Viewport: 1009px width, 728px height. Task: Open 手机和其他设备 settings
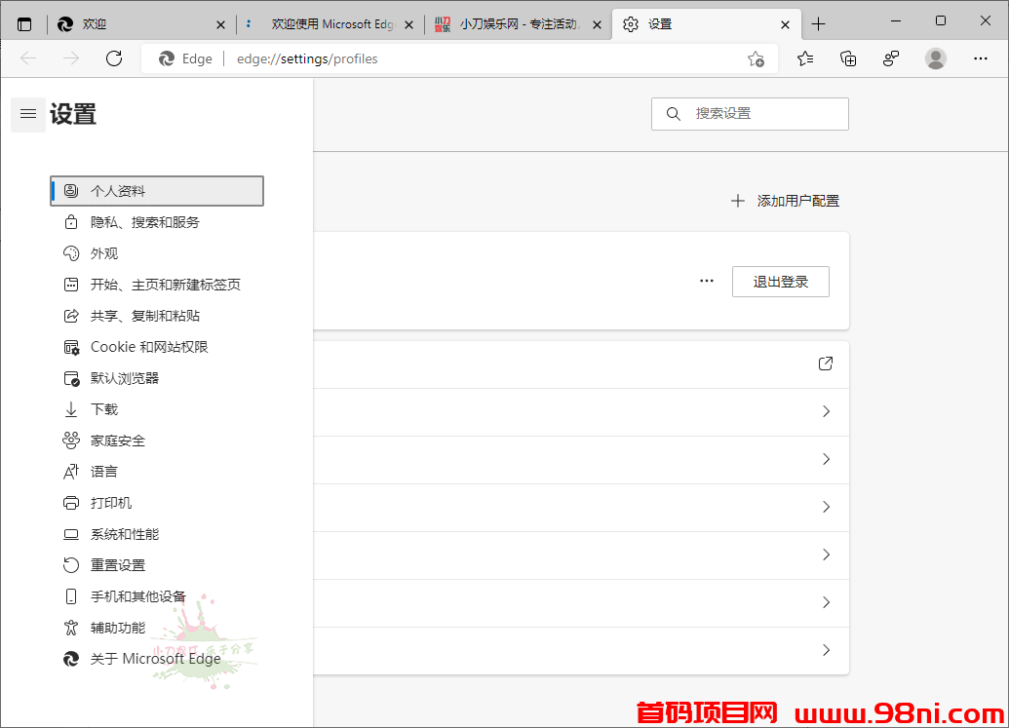157,596
